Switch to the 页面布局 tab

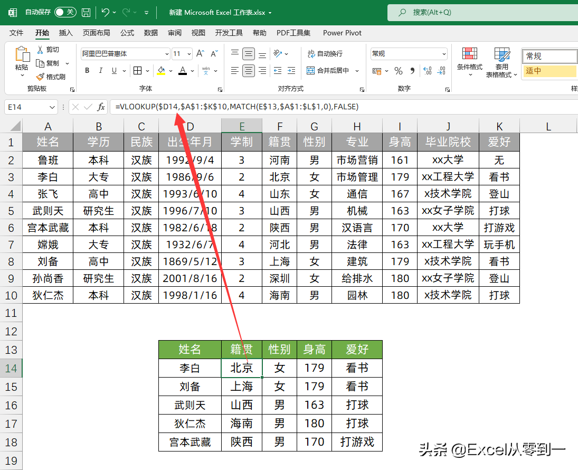pos(96,33)
